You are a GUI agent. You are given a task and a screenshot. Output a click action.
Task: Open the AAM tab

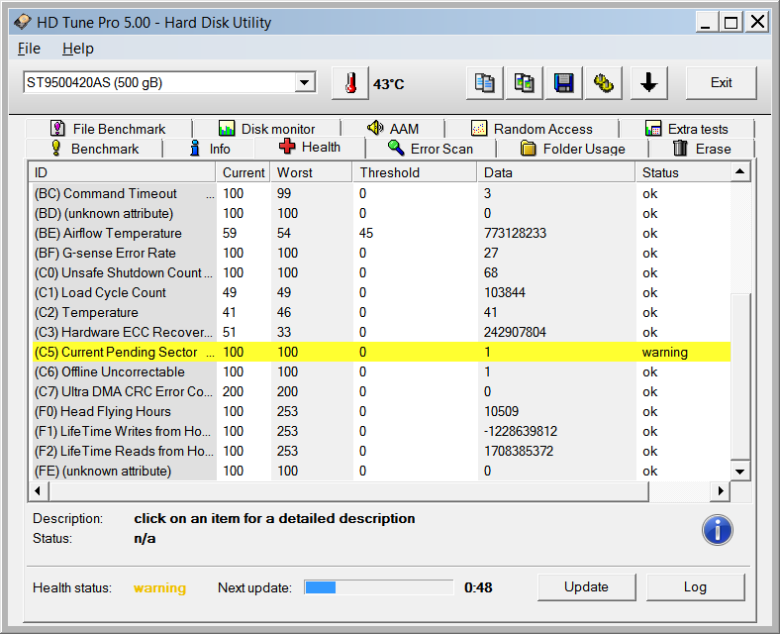point(393,129)
